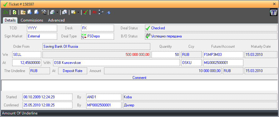279x117 pixels.
Task: Click the document with down arrow icon
Action: click(x=37, y=12)
